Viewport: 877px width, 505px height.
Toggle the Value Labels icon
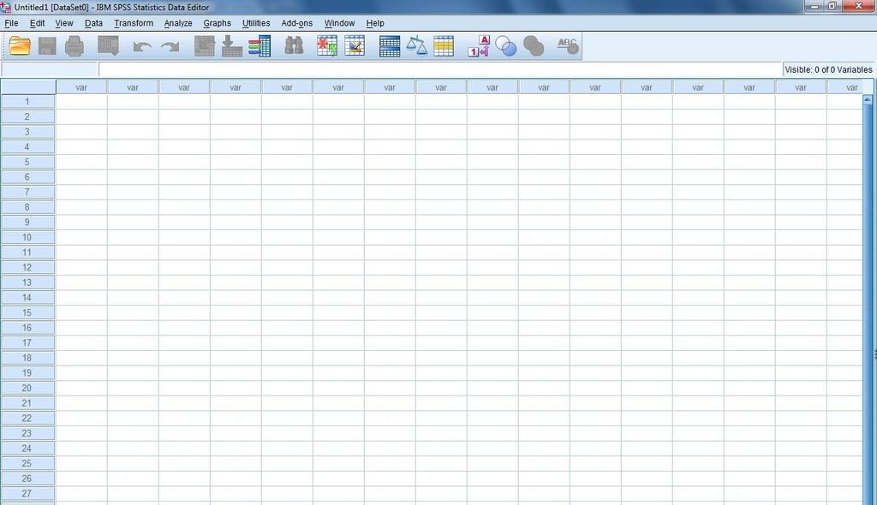pos(479,46)
